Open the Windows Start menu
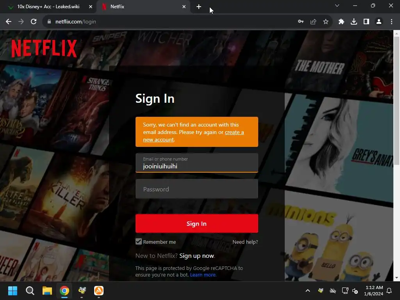 click(12, 291)
